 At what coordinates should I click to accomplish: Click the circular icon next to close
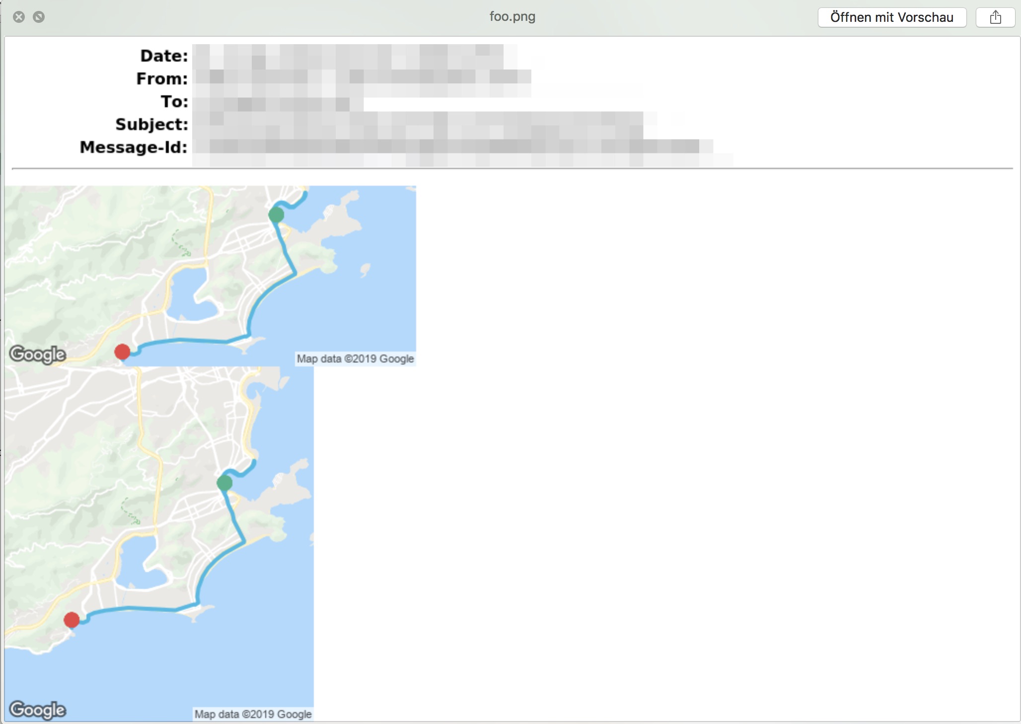click(39, 17)
